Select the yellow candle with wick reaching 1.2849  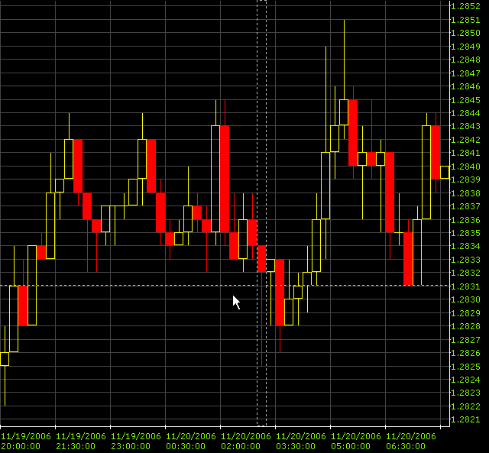tap(325, 186)
